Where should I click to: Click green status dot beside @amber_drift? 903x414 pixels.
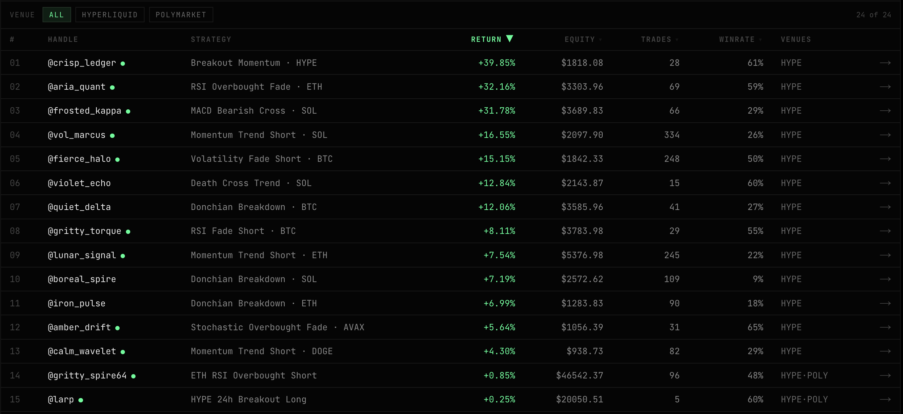117,328
